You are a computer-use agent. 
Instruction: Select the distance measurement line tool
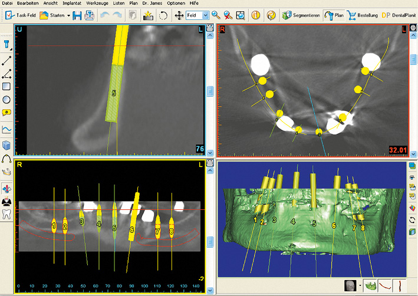[x=8, y=61]
